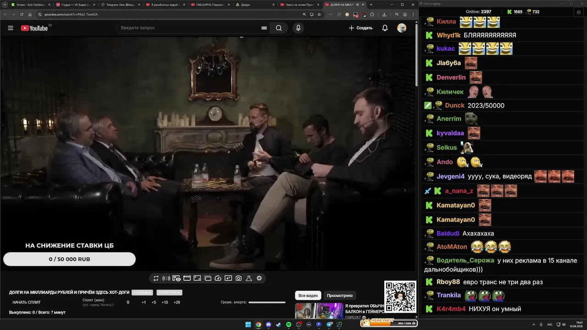The image size is (587, 330).
Task: Click the picture-frame resize icon in player toolbar
Action: 197,278
